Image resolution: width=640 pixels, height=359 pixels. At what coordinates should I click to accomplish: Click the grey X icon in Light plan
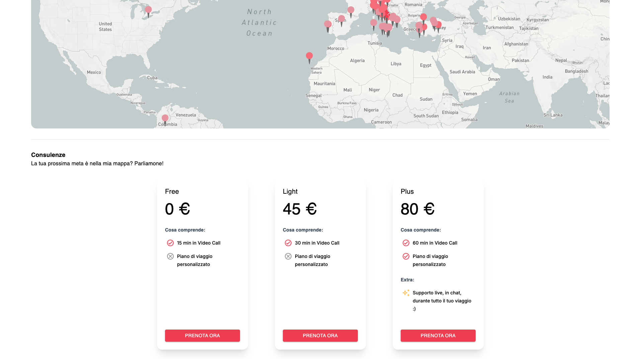click(x=288, y=256)
